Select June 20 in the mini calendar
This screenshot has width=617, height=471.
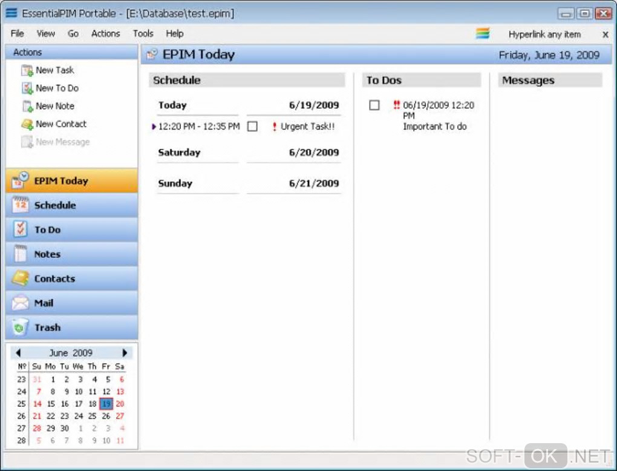point(120,404)
